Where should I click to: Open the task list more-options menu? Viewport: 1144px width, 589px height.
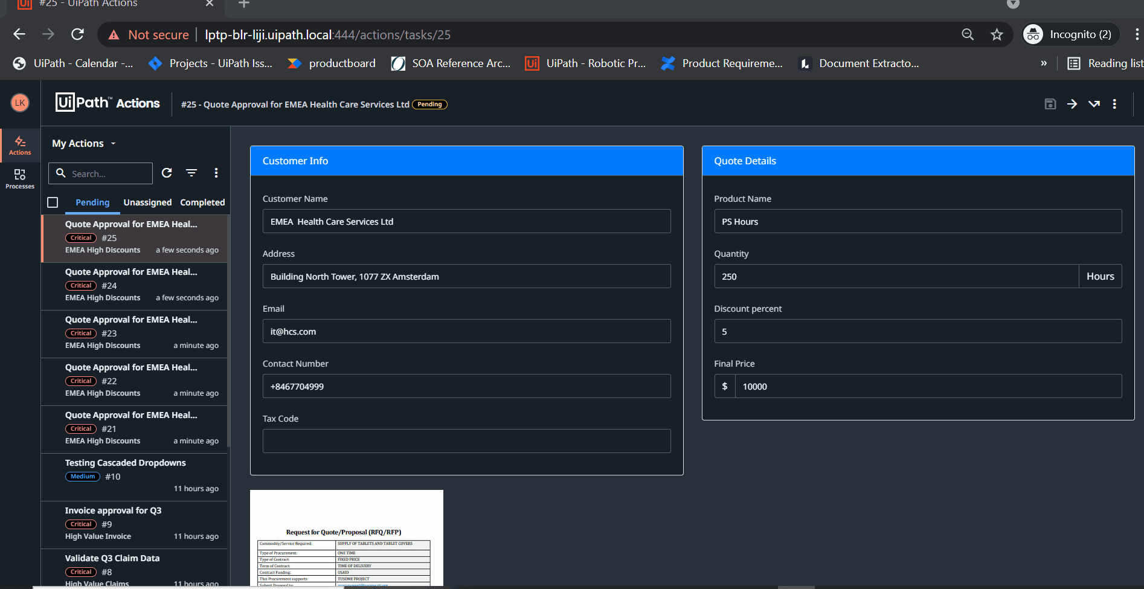click(x=216, y=173)
